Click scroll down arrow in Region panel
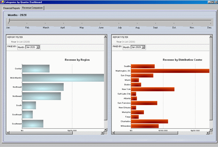This screenshot has width=218, height=147. [x=105, y=129]
